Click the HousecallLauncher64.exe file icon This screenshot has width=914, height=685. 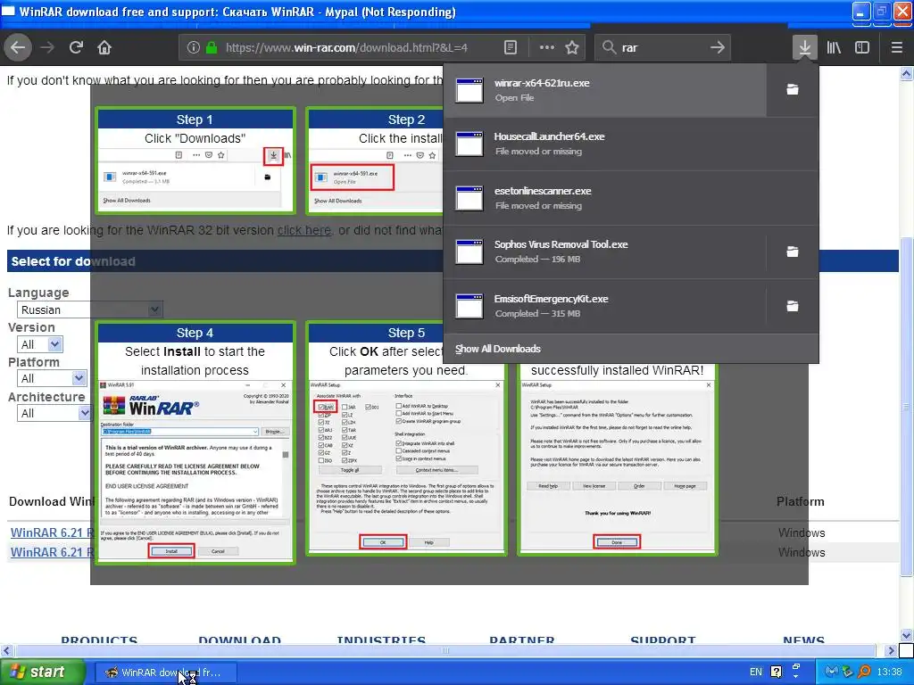click(x=469, y=144)
